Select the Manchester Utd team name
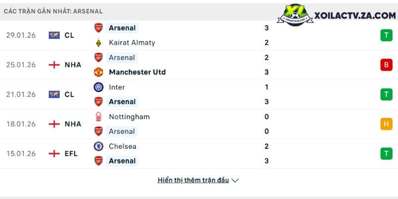The height and width of the screenshot is (199, 398). [x=137, y=72]
